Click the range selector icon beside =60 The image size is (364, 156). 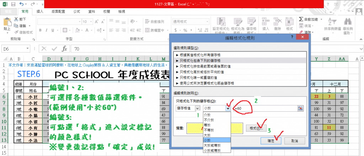pyautogui.click(x=301, y=108)
